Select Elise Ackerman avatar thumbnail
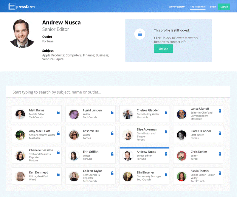The height and width of the screenshot is (197, 237). click(128, 135)
